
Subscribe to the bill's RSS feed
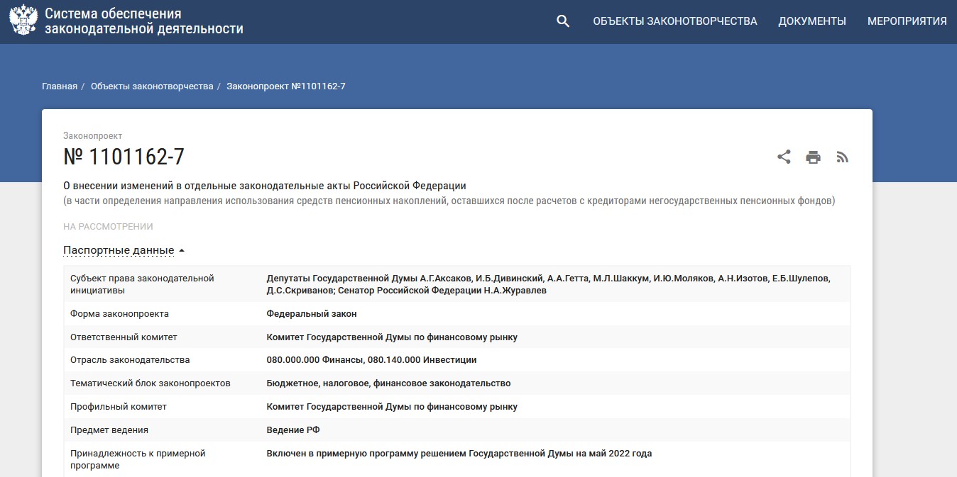(842, 157)
